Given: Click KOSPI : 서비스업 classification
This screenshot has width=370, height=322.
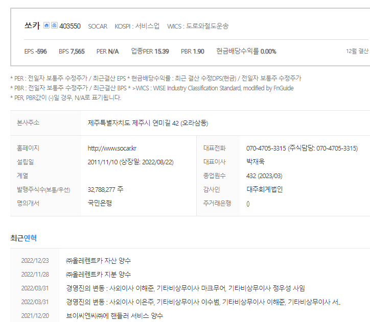Looking at the screenshot, I should [137, 26].
